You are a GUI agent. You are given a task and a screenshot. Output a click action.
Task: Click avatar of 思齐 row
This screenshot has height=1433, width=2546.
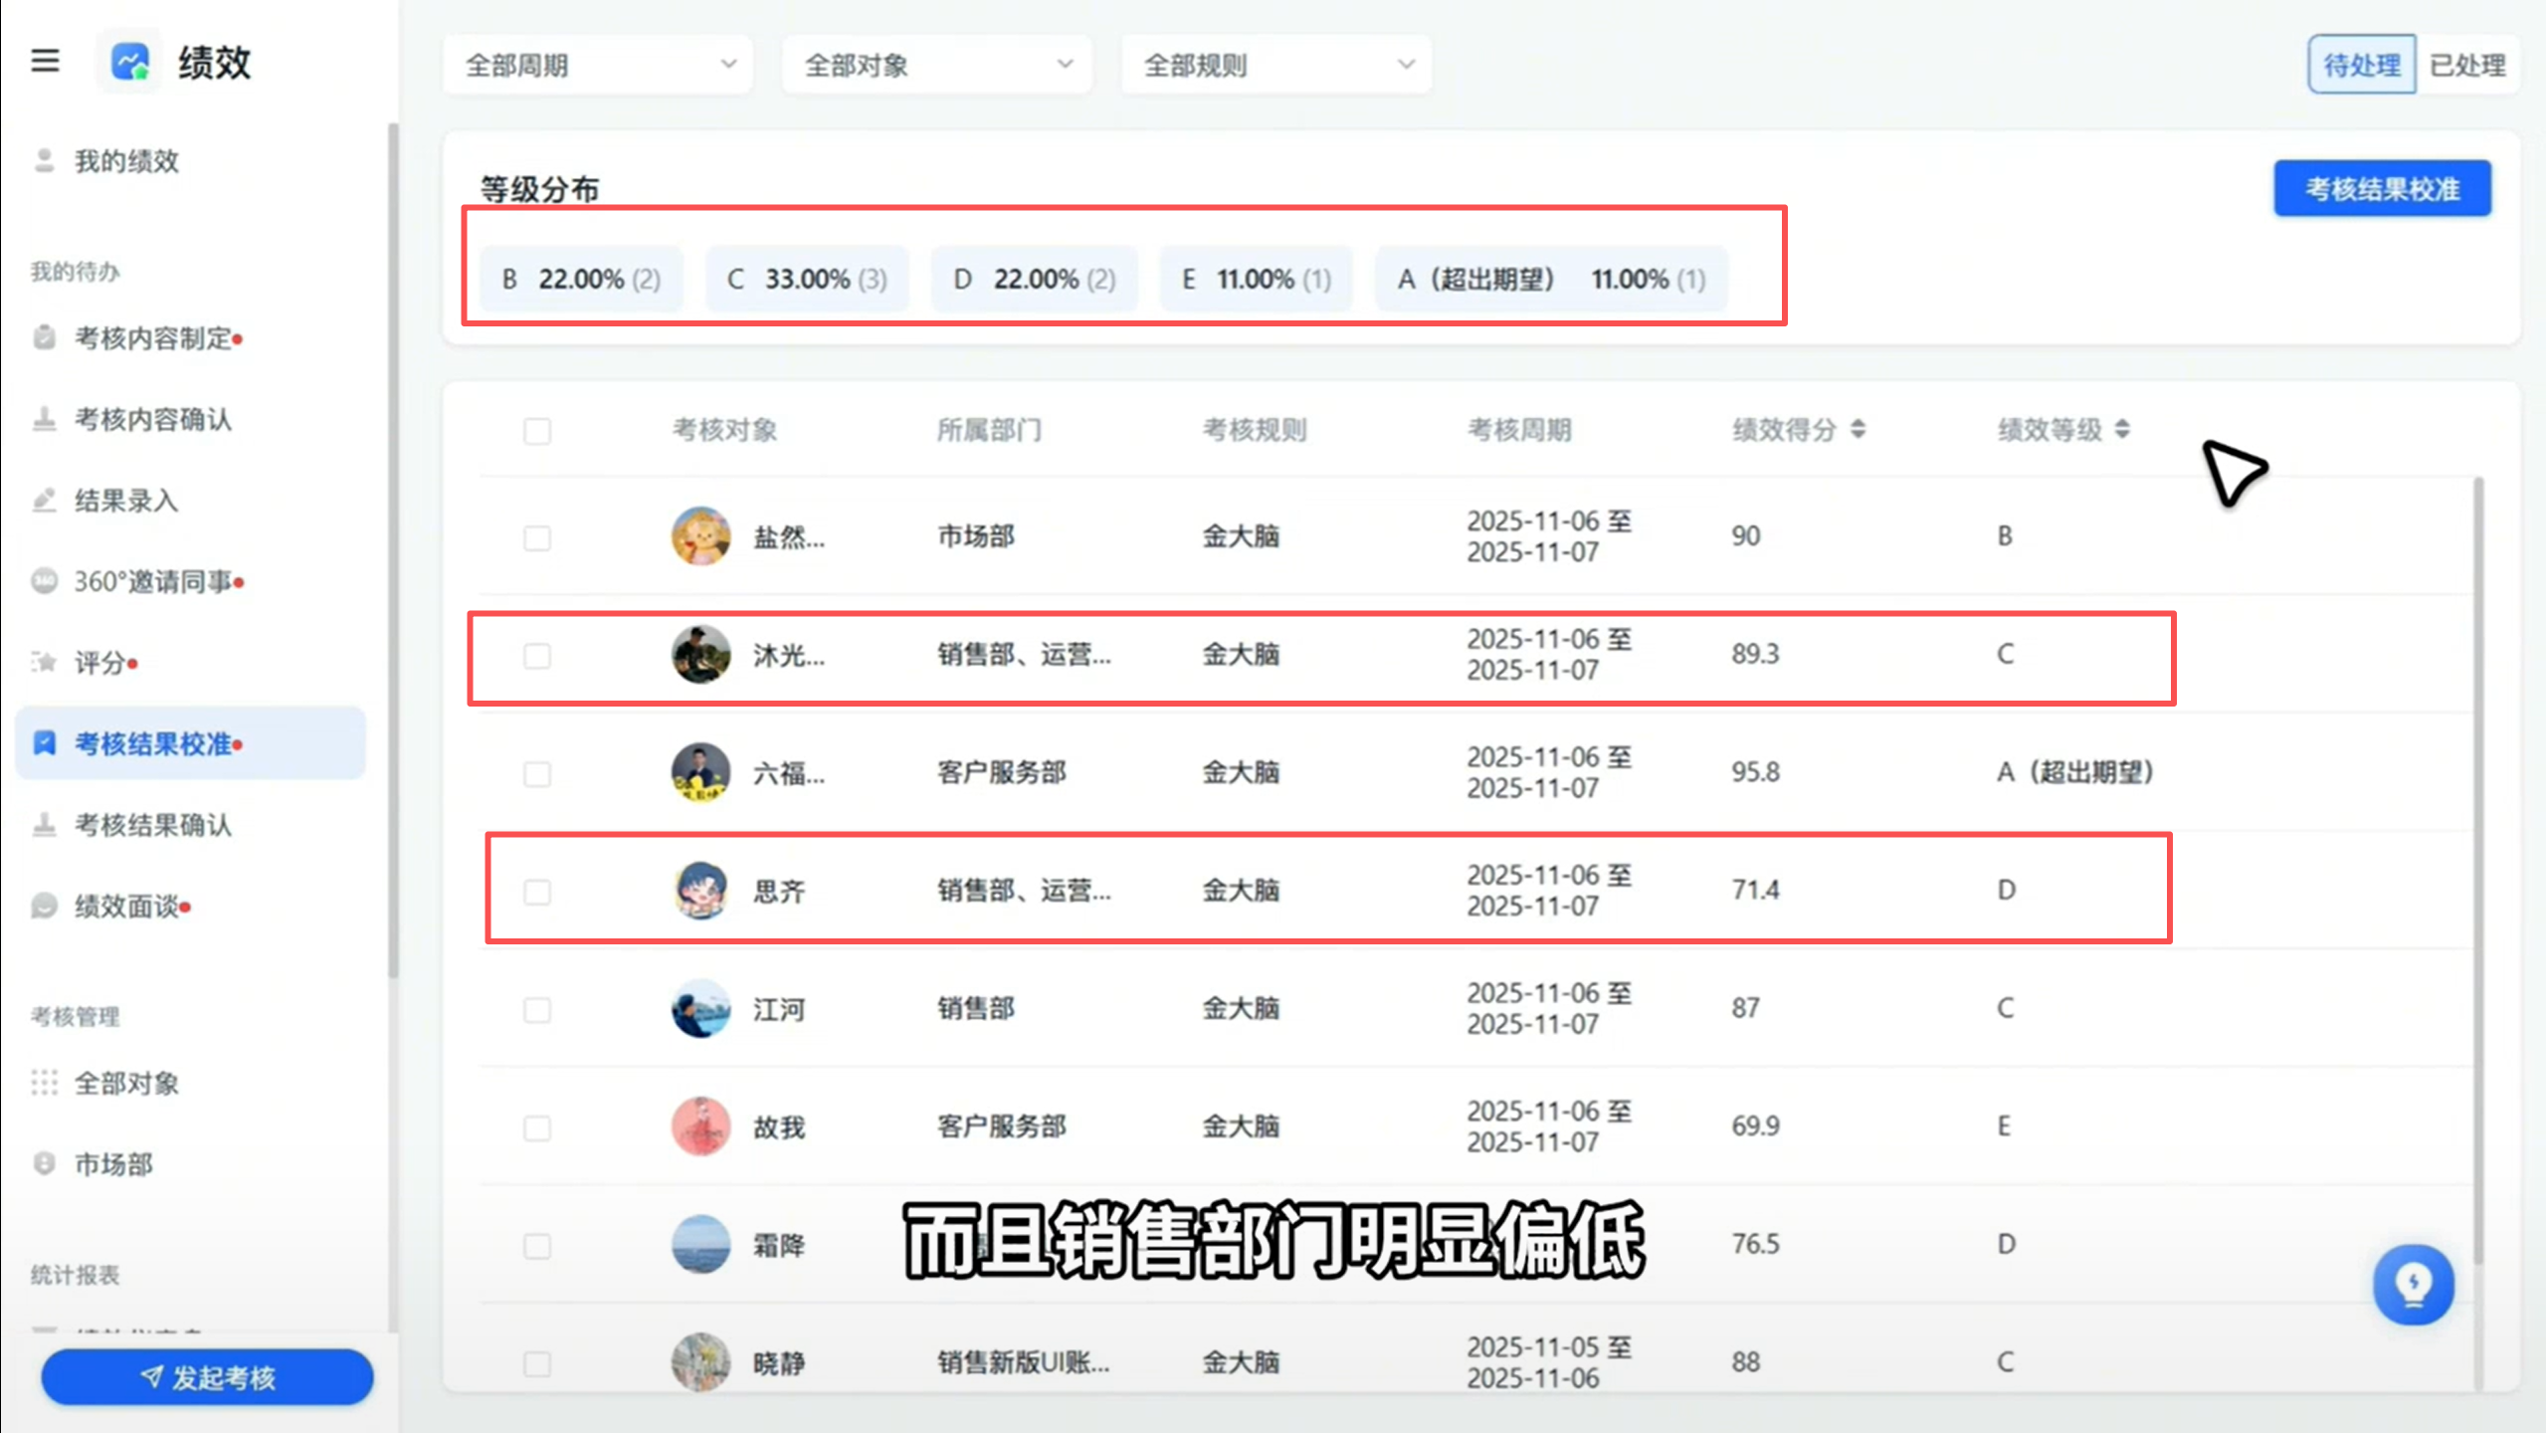pos(700,890)
